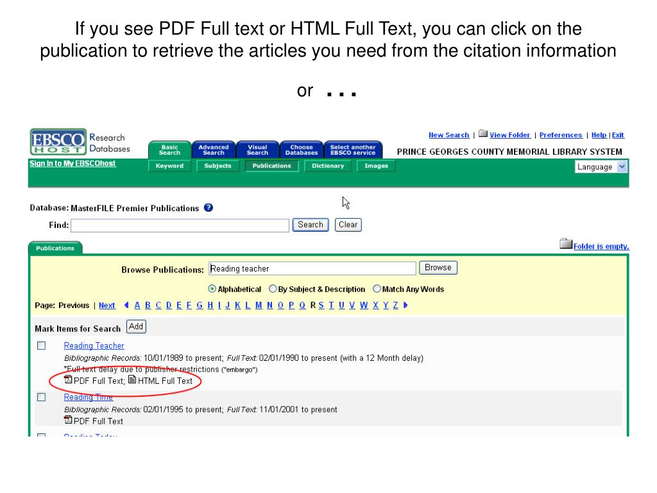657x493 pixels.
Task: Select By Subject & Description option
Action: (273, 289)
